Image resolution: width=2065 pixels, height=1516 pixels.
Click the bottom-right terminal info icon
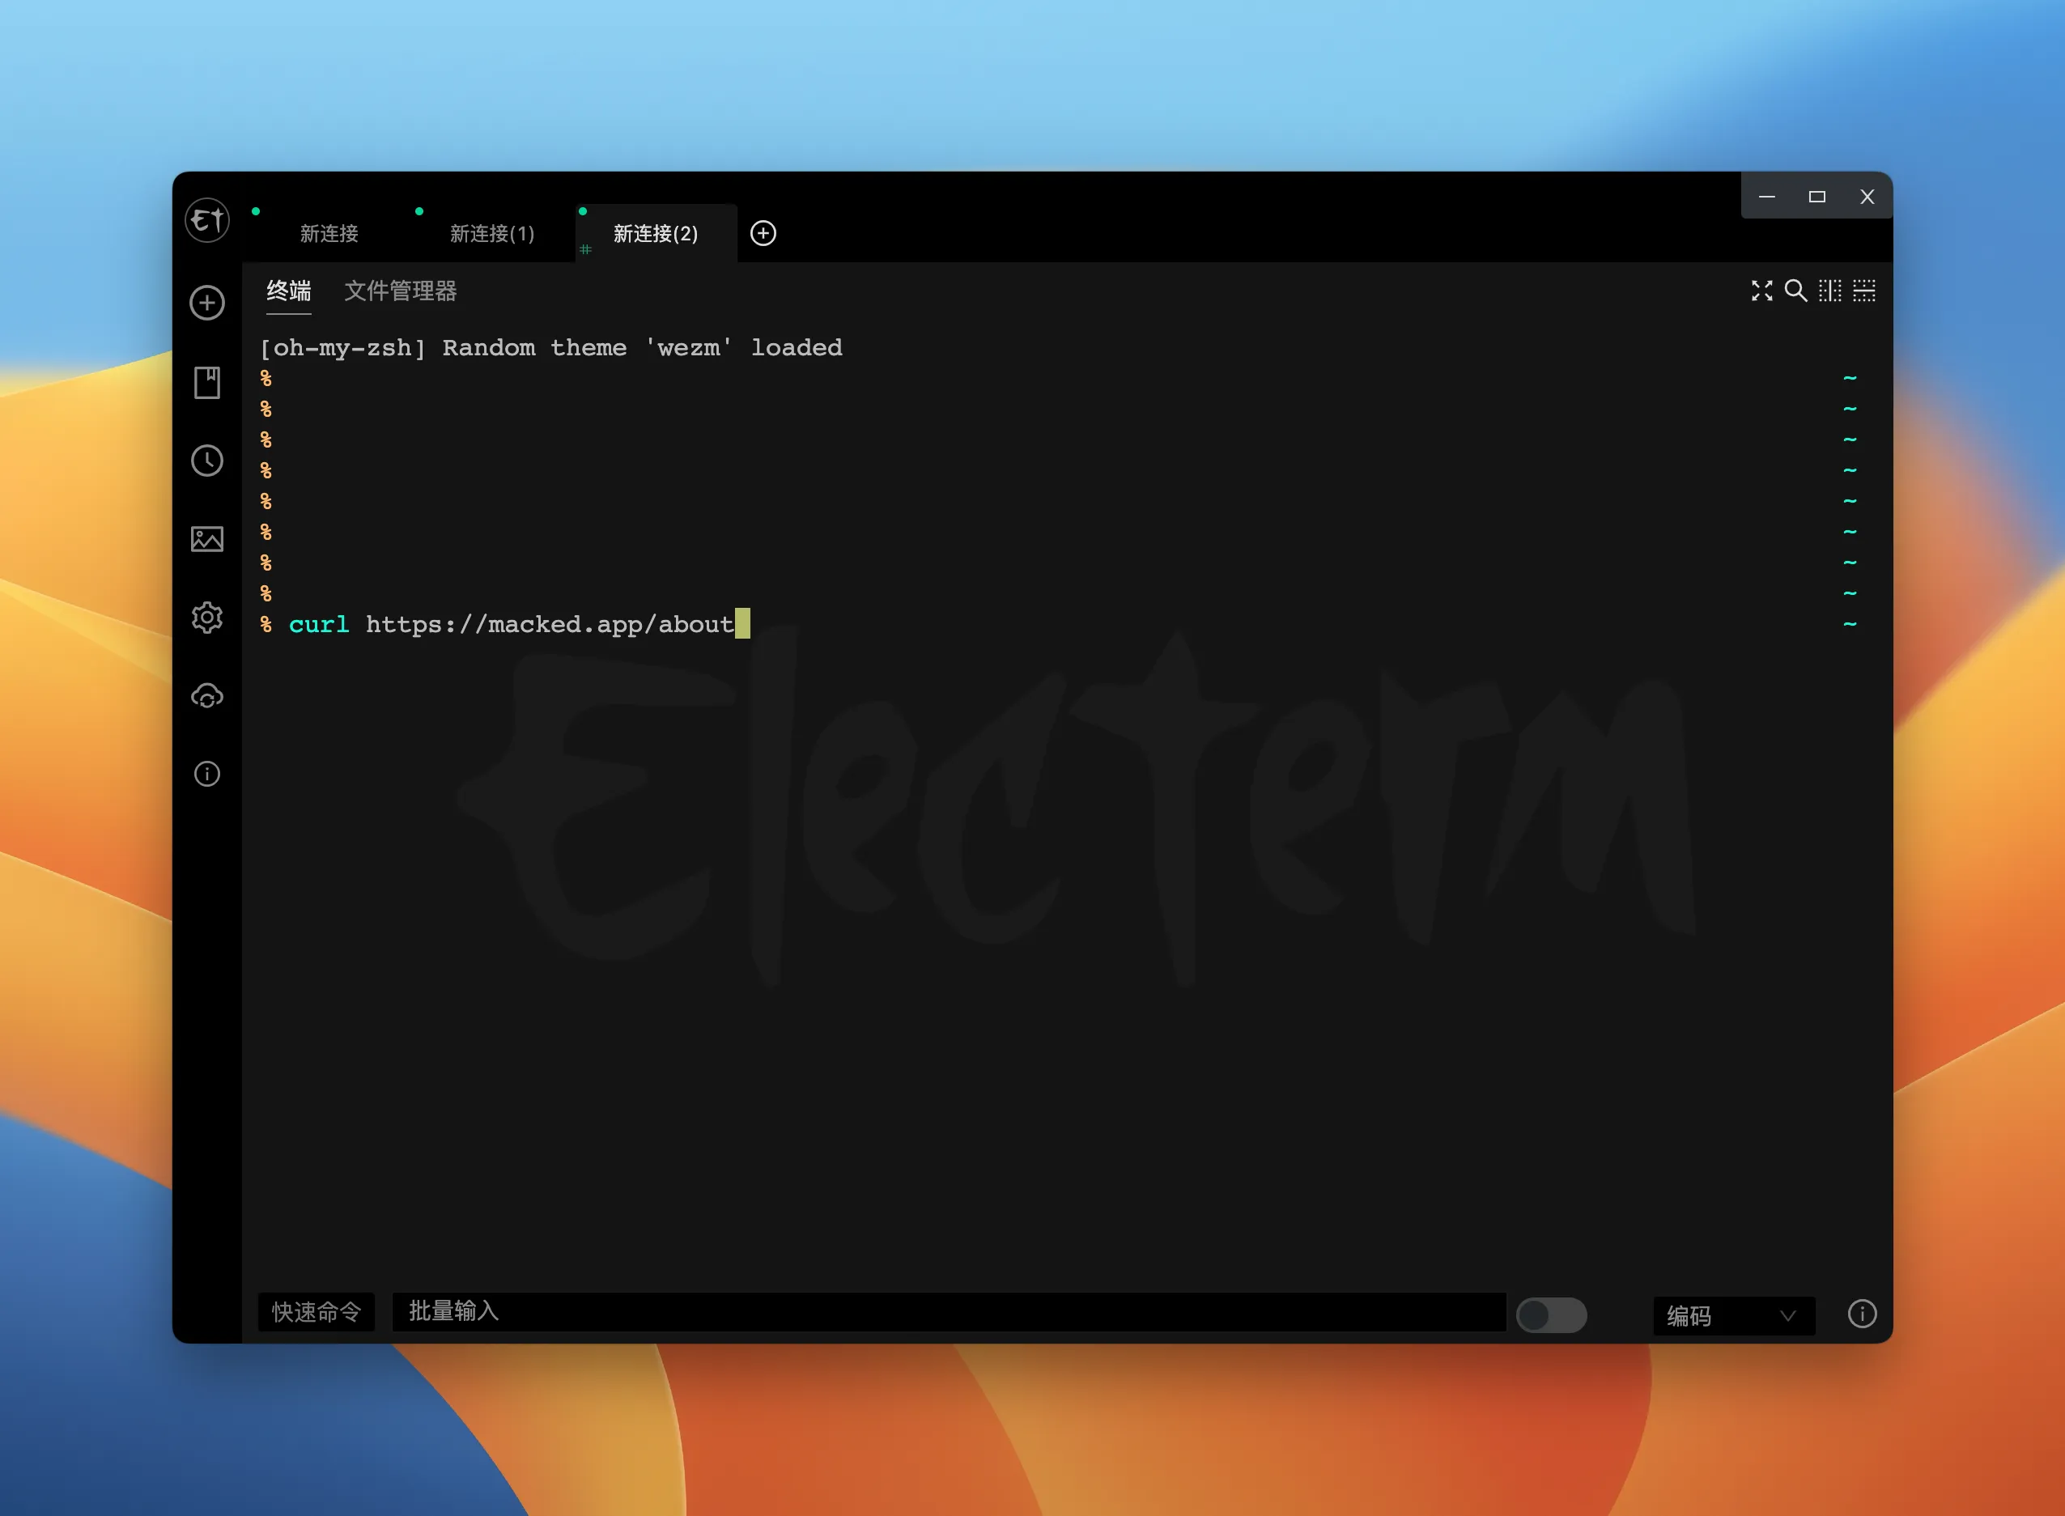coord(1863,1314)
